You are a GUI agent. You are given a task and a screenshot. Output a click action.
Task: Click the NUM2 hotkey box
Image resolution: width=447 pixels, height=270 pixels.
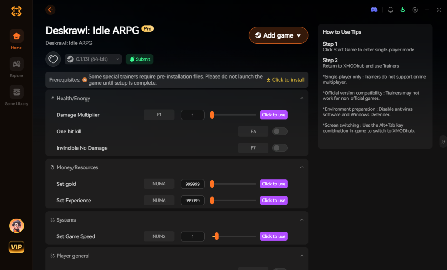[x=159, y=236]
